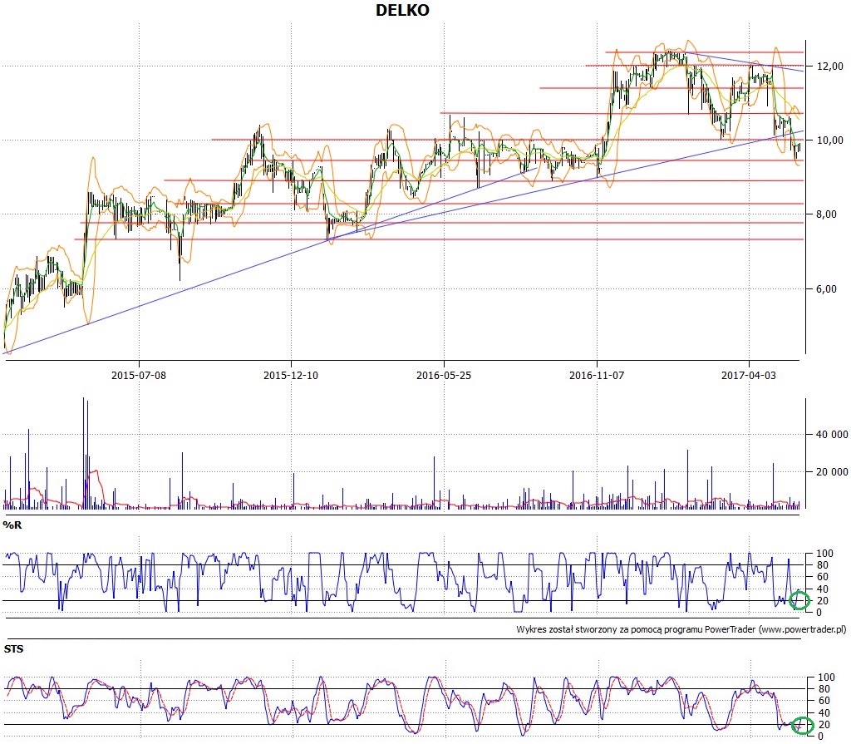
Task: Click the DELKO chart title
Action: (x=402, y=10)
